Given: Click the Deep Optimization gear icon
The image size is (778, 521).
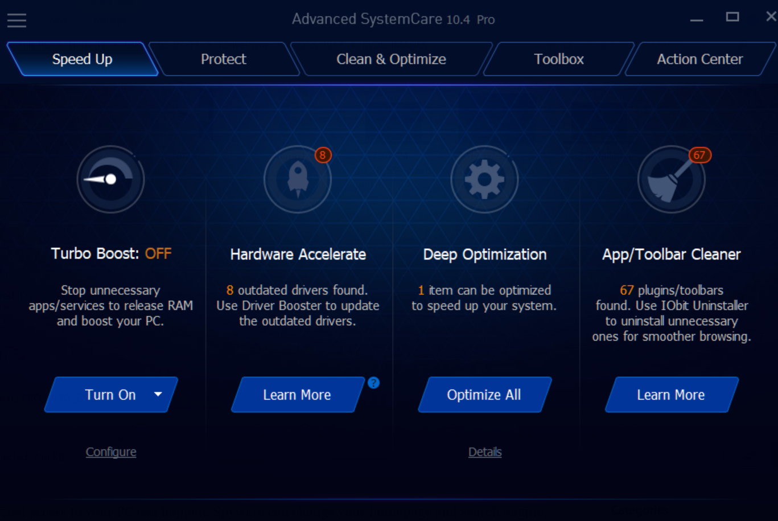Looking at the screenshot, I should point(484,179).
